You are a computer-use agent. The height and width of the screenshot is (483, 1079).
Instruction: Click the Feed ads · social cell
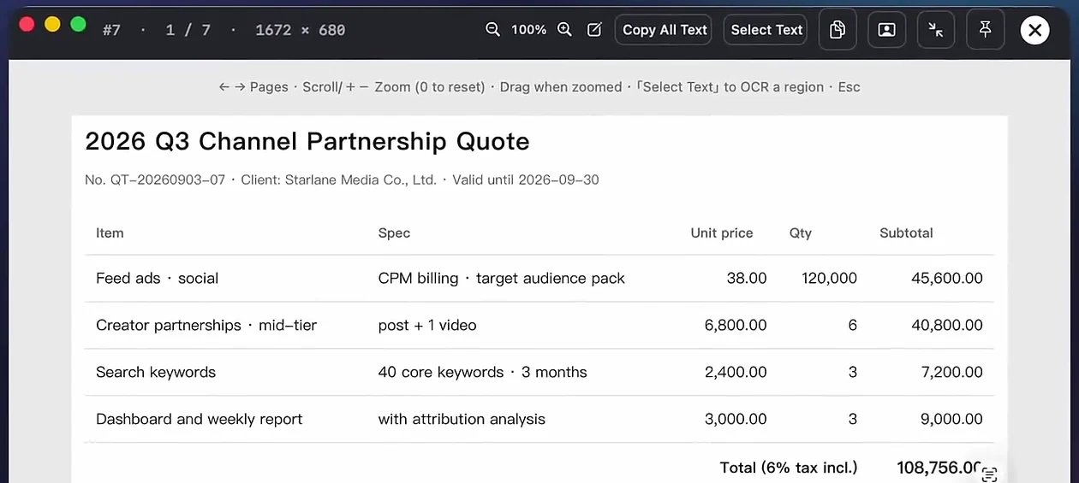[x=157, y=278]
